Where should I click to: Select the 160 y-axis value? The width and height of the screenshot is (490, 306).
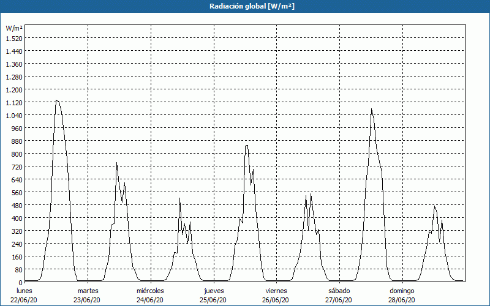17,257
